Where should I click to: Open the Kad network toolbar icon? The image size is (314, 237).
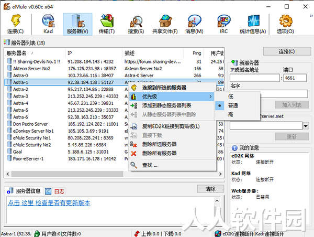pos(48,20)
